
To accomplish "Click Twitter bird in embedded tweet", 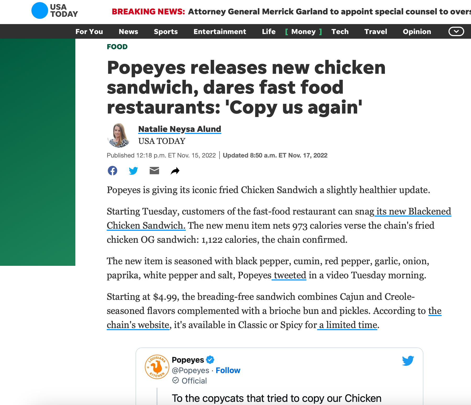I will tap(408, 361).
